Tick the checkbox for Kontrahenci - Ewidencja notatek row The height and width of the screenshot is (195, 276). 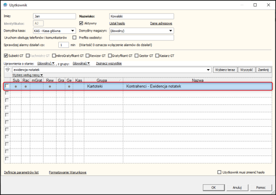coord(7,86)
